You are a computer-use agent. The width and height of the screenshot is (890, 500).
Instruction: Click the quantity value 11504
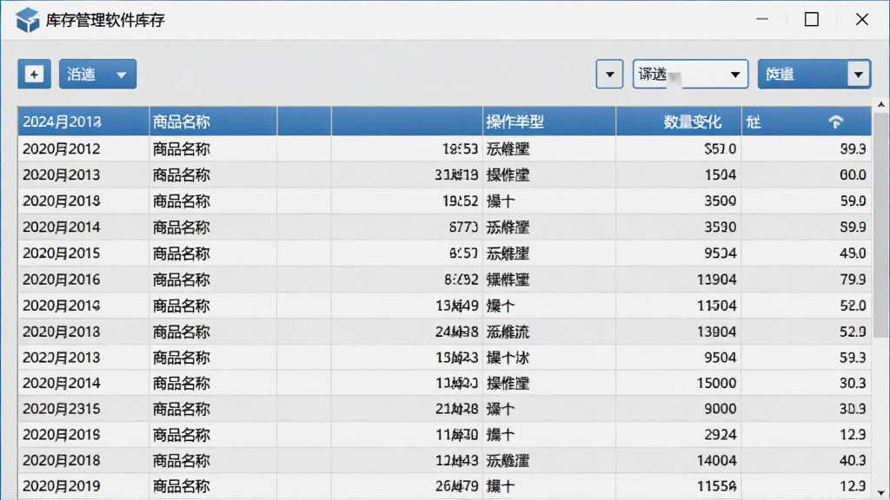(717, 306)
